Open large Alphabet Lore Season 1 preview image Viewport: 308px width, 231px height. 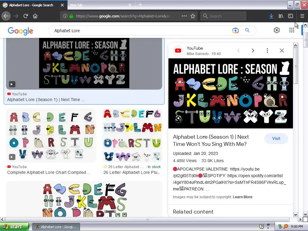(231, 93)
